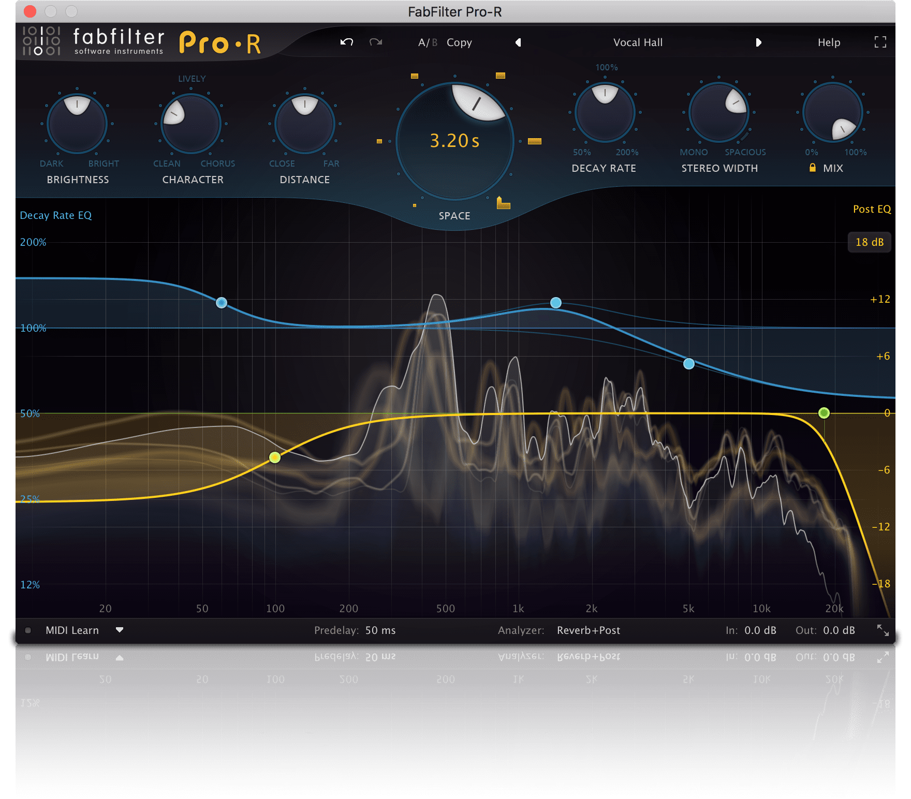Click the FabFilter logo

pos(93,40)
